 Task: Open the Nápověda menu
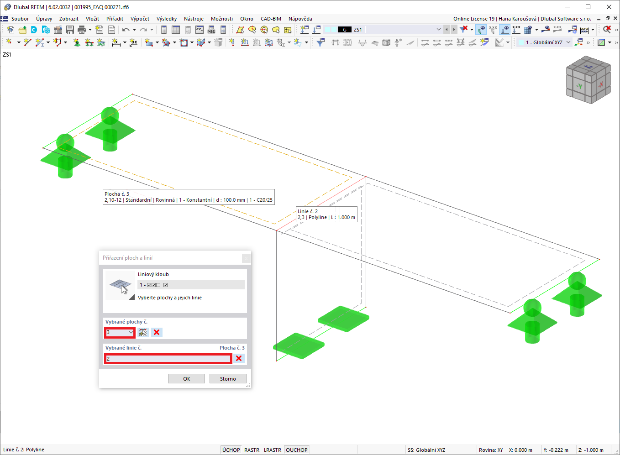300,19
